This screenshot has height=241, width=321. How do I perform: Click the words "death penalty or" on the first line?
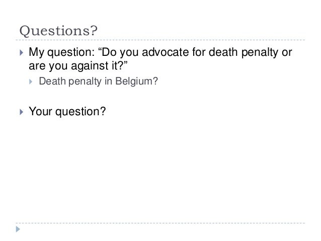click(251, 52)
